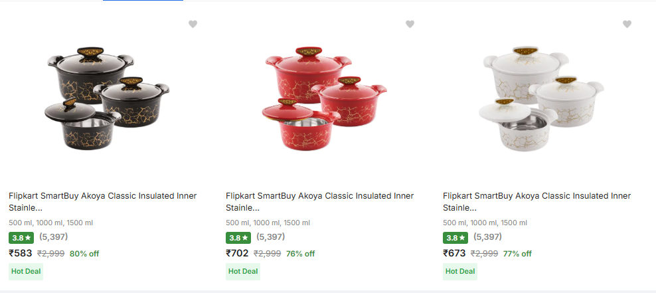Open title of the ₹583 Akoya product

[102, 201]
